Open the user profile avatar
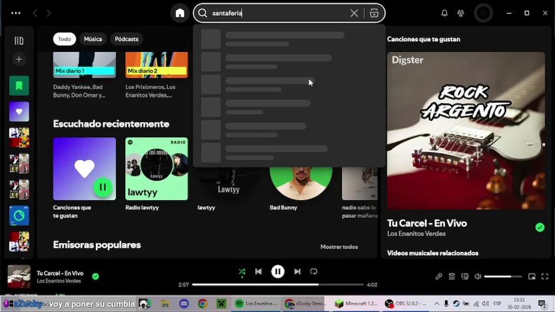The height and width of the screenshot is (312, 555). click(x=483, y=13)
